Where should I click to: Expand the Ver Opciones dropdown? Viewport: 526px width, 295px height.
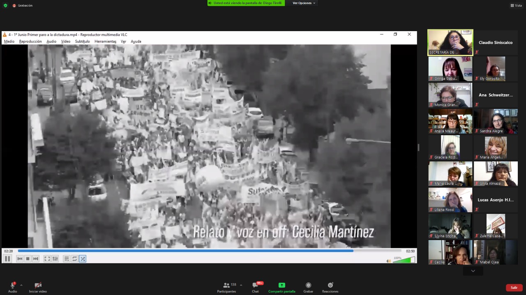(x=304, y=3)
